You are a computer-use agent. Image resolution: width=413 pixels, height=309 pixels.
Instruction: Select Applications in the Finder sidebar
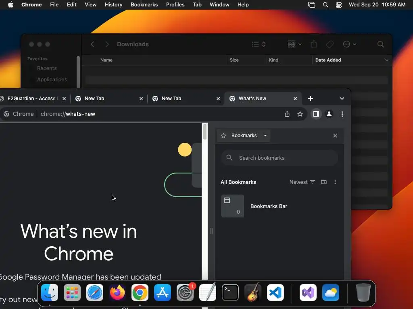point(52,79)
